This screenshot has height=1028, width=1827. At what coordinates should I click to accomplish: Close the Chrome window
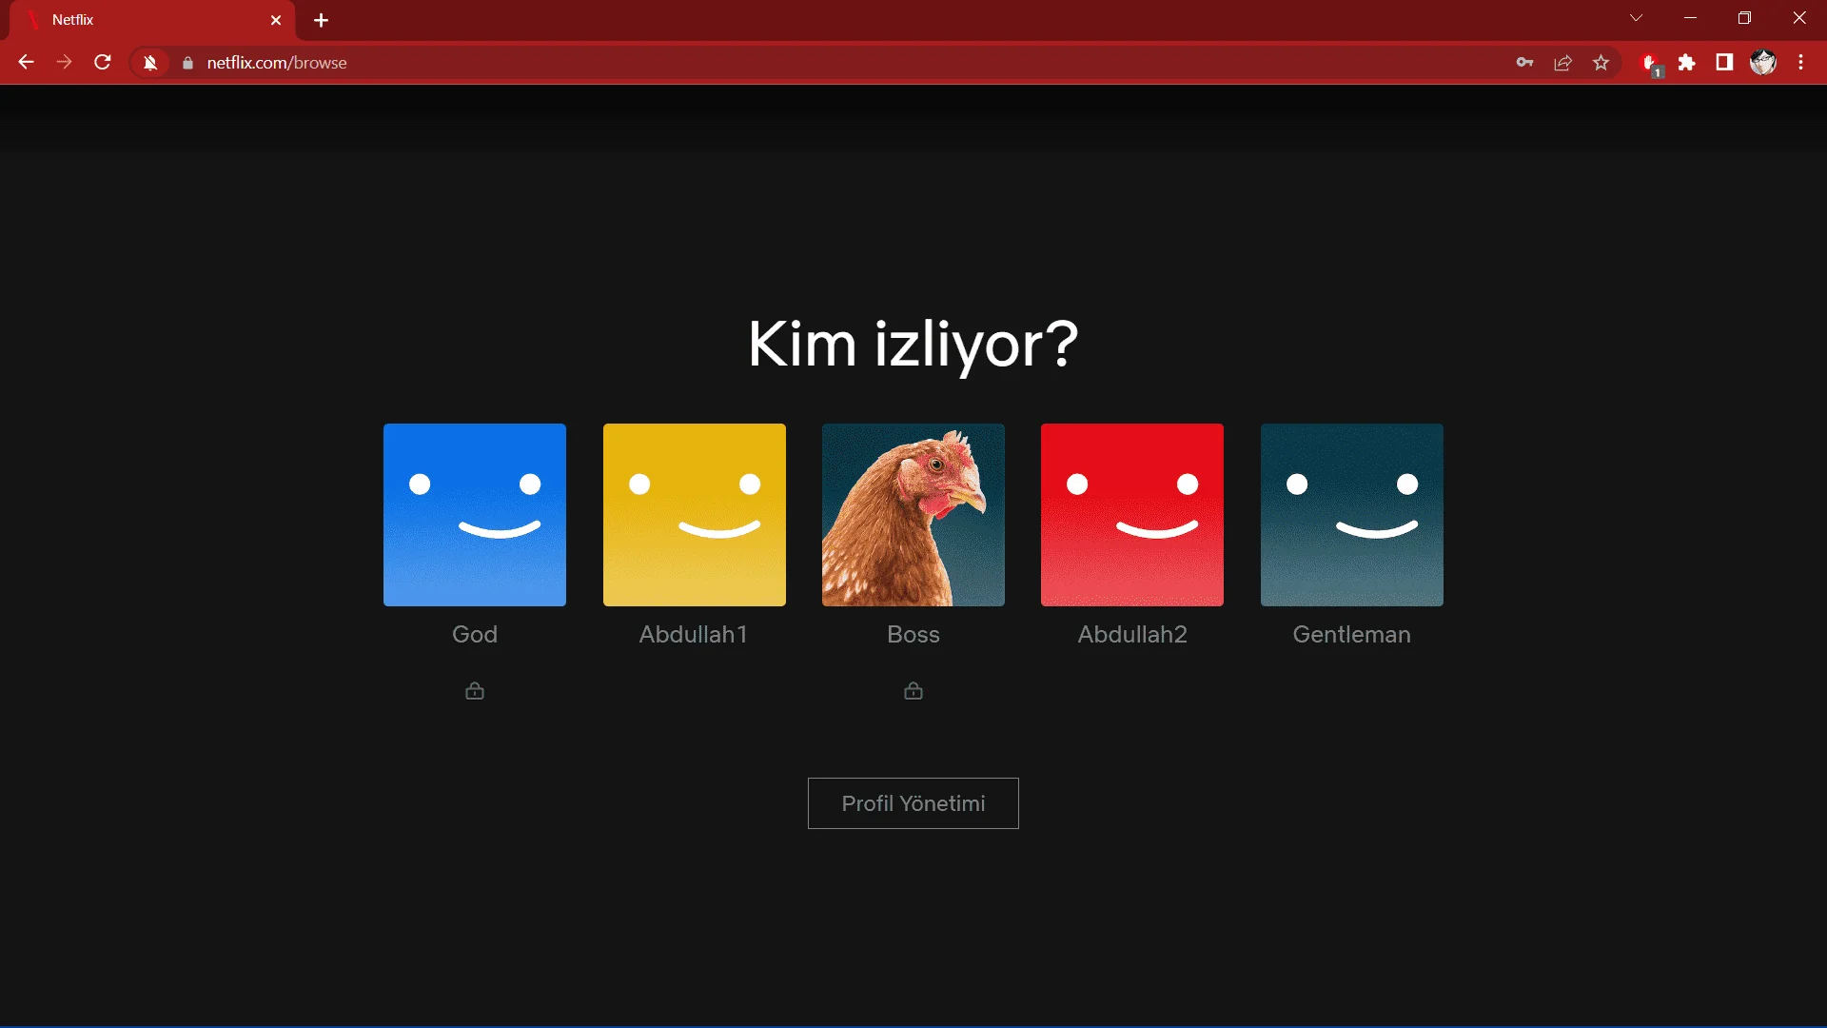point(1799,18)
